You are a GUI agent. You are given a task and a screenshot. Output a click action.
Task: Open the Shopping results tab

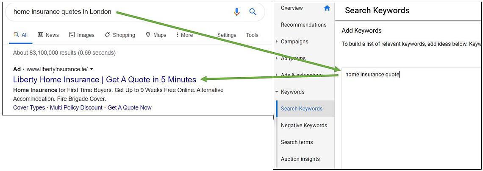pyautogui.click(x=119, y=35)
